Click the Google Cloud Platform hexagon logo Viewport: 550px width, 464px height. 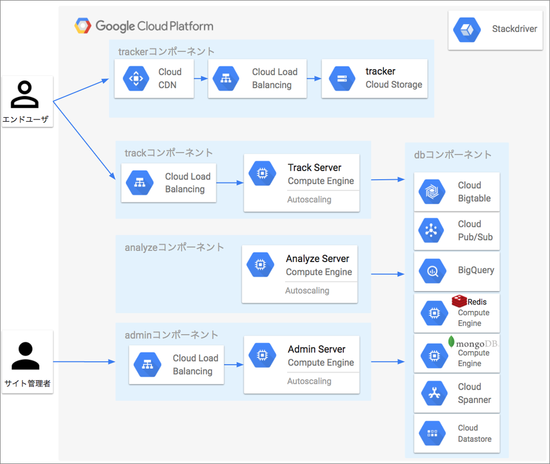(x=83, y=26)
